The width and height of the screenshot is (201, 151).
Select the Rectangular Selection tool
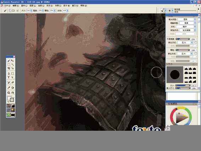9,64
